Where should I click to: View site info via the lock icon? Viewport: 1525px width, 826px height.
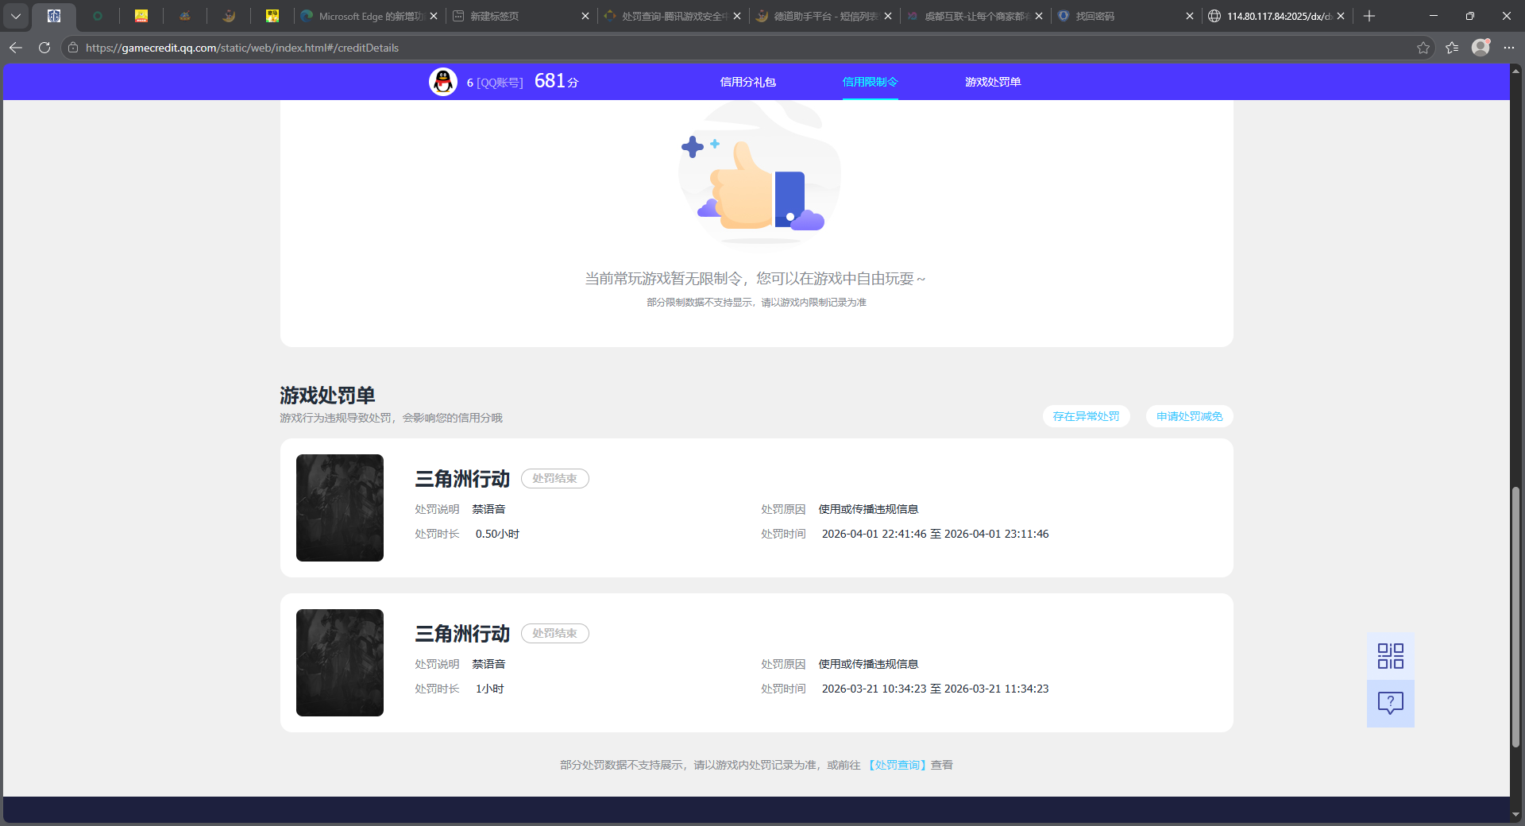(x=73, y=48)
